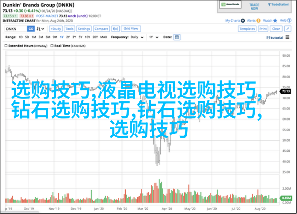The width and height of the screenshot is (297, 214).
Task: Enable the Extended Hours checkbox
Action: (6, 46)
